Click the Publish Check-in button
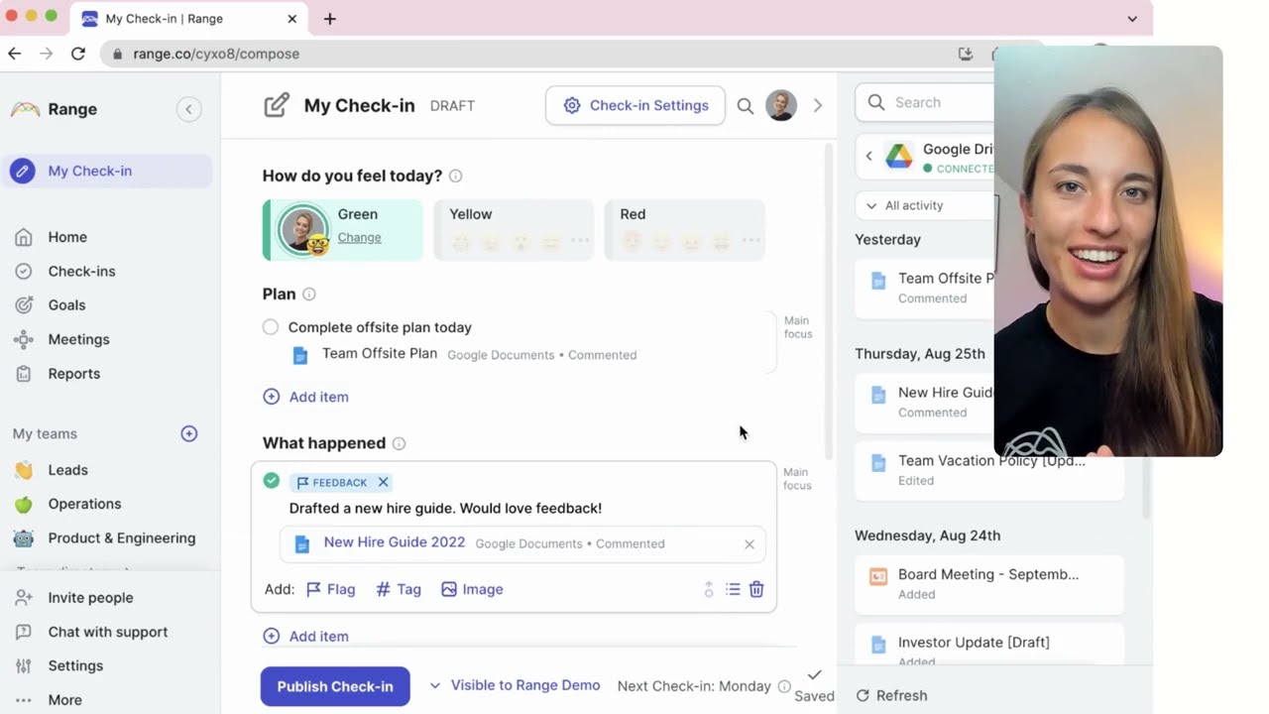1269x714 pixels. coord(335,686)
